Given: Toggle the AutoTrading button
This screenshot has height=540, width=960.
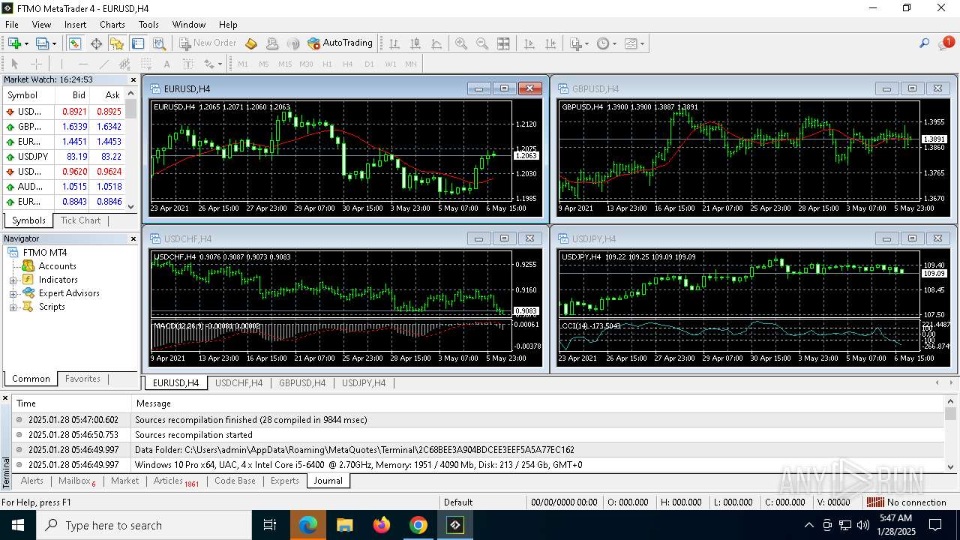Looking at the screenshot, I should (340, 43).
